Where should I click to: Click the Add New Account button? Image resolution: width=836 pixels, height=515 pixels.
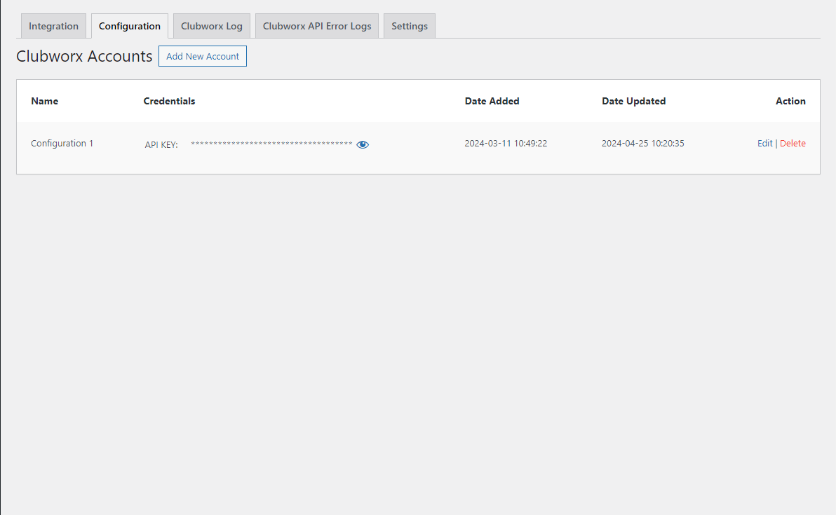pos(203,56)
